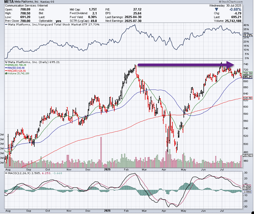Click the 695.21 last-price tag on price axis
This screenshot has width=254, height=214.
[247, 77]
